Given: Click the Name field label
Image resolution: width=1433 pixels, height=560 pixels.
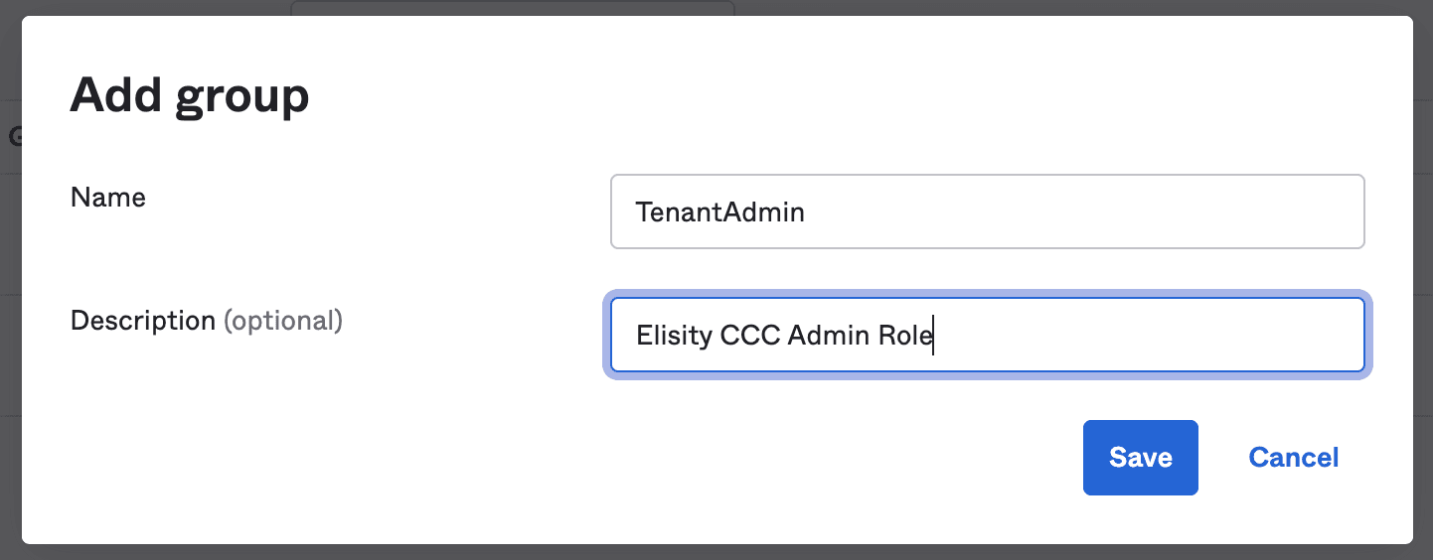Looking at the screenshot, I should coord(108,198).
